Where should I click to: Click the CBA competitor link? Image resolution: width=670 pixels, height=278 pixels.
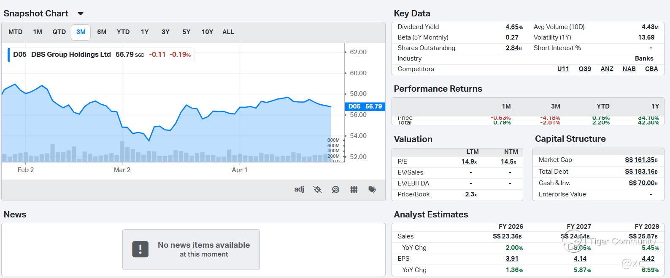click(x=651, y=69)
